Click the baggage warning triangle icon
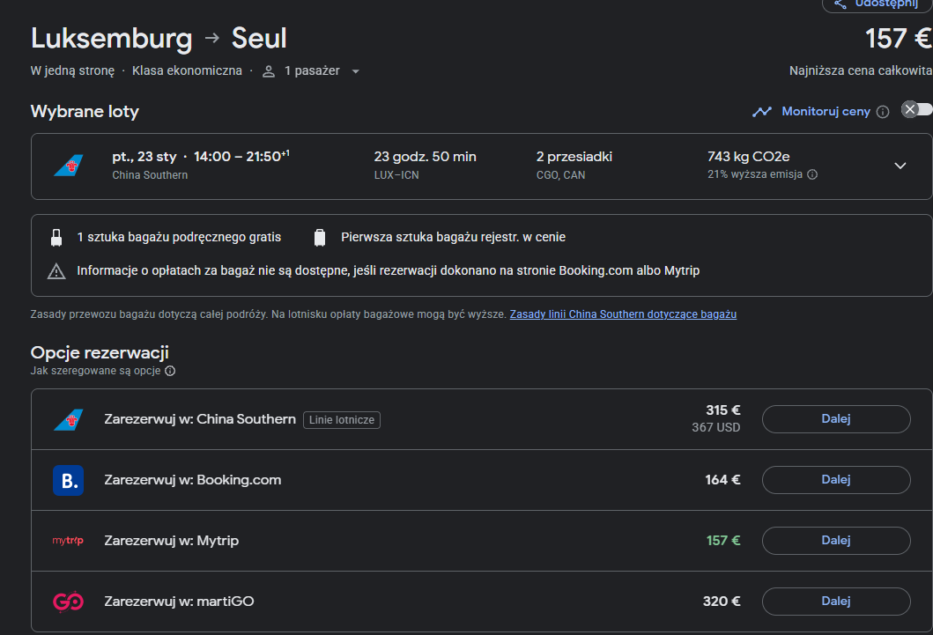The width and height of the screenshot is (933, 635). [x=56, y=271]
